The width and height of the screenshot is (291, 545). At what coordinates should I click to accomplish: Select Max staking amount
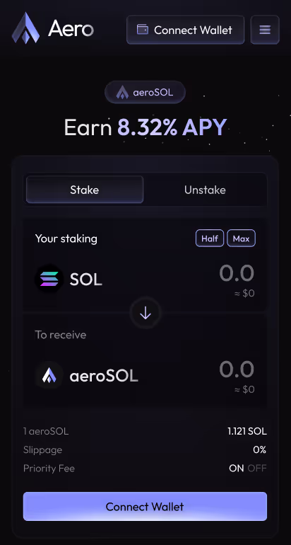tap(241, 239)
